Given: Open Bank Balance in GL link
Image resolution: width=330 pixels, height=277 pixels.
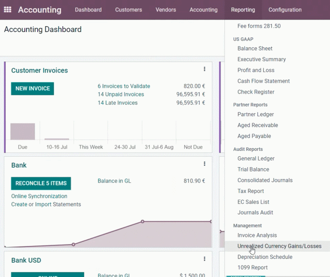Looking at the screenshot, I should tap(114, 181).
